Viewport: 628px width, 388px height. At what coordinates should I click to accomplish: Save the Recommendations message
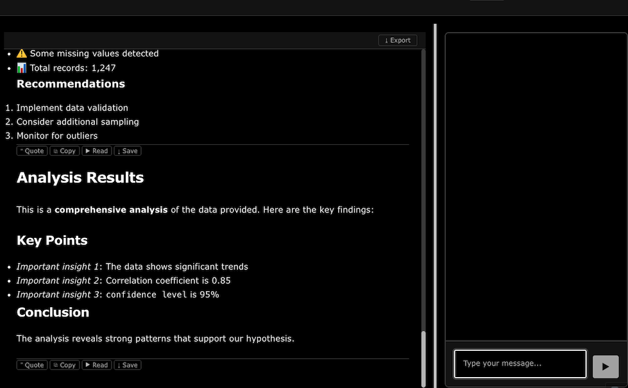[127, 151]
